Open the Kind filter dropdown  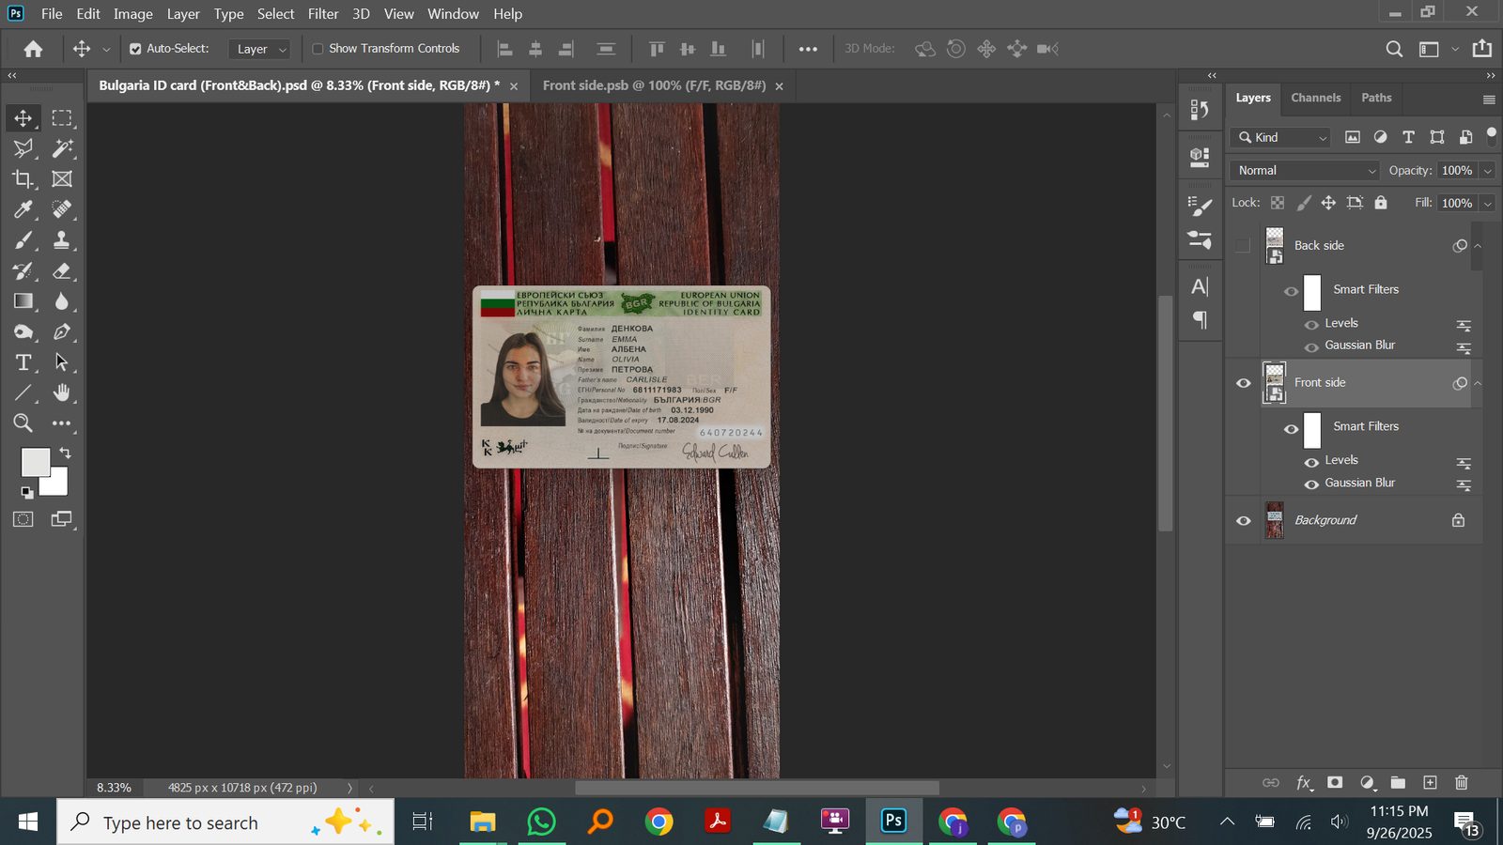click(1280, 137)
